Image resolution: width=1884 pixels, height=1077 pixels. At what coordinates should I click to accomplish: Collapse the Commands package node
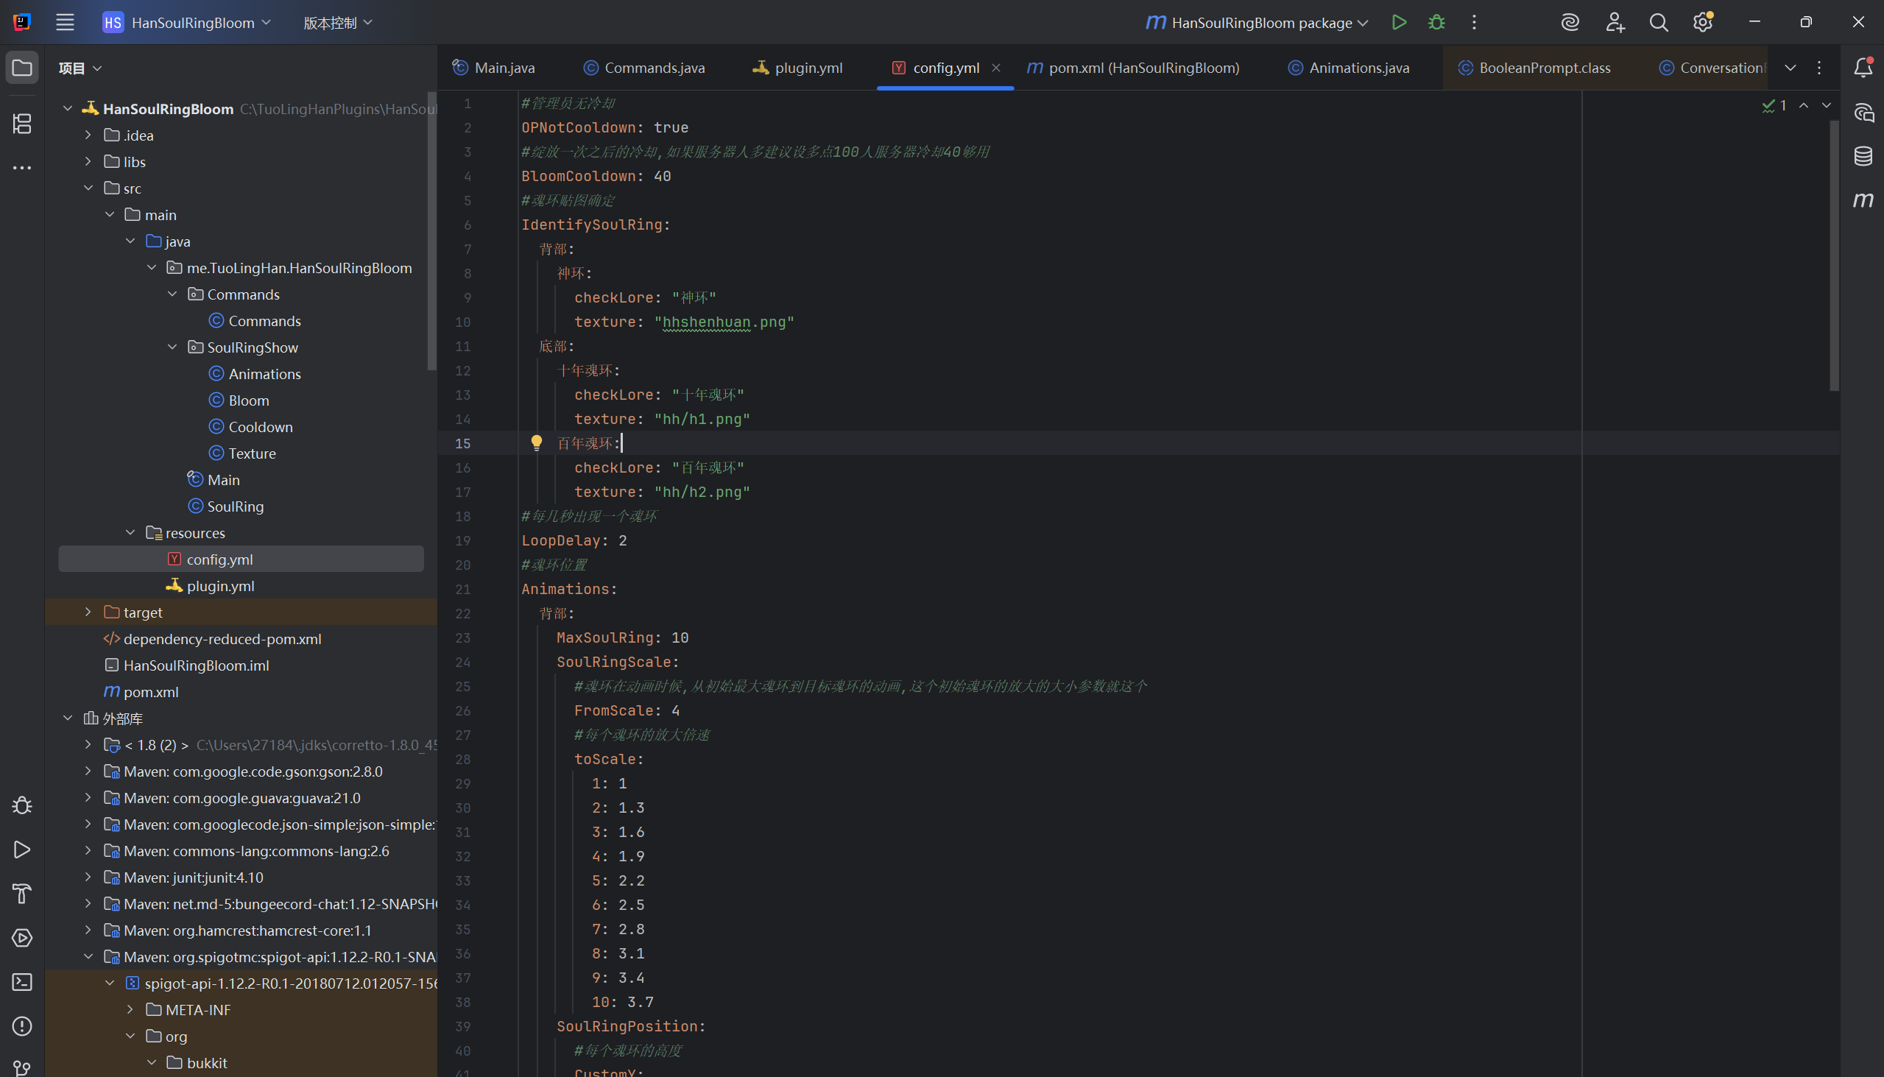[x=172, y=294]
